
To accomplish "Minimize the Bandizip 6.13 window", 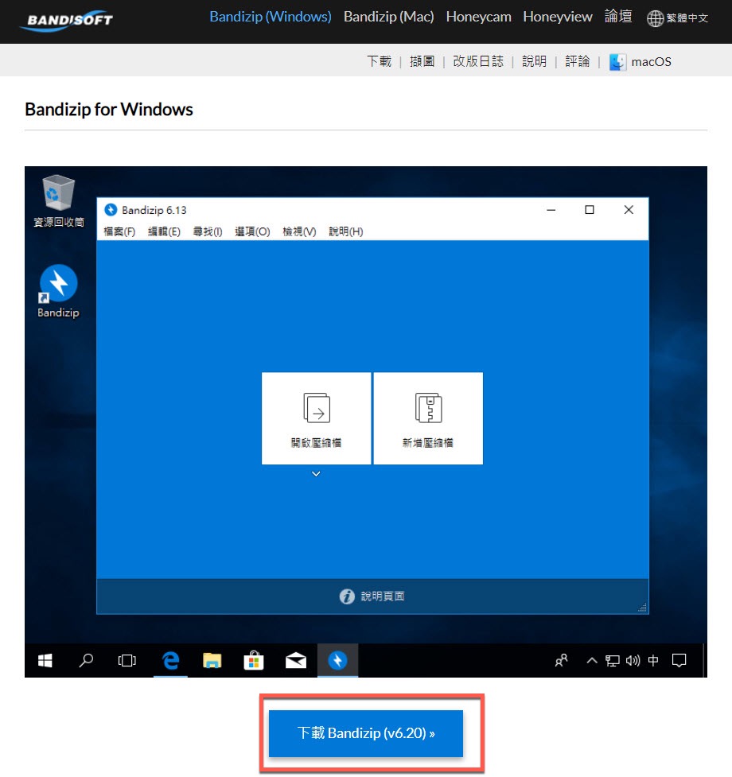I will pos(551,210).
